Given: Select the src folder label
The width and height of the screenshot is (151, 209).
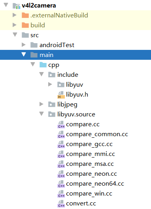Looking at the screenshot, I should [x=35, y=35].
